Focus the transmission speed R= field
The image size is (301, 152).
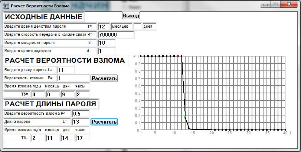(x=115, y=35)
